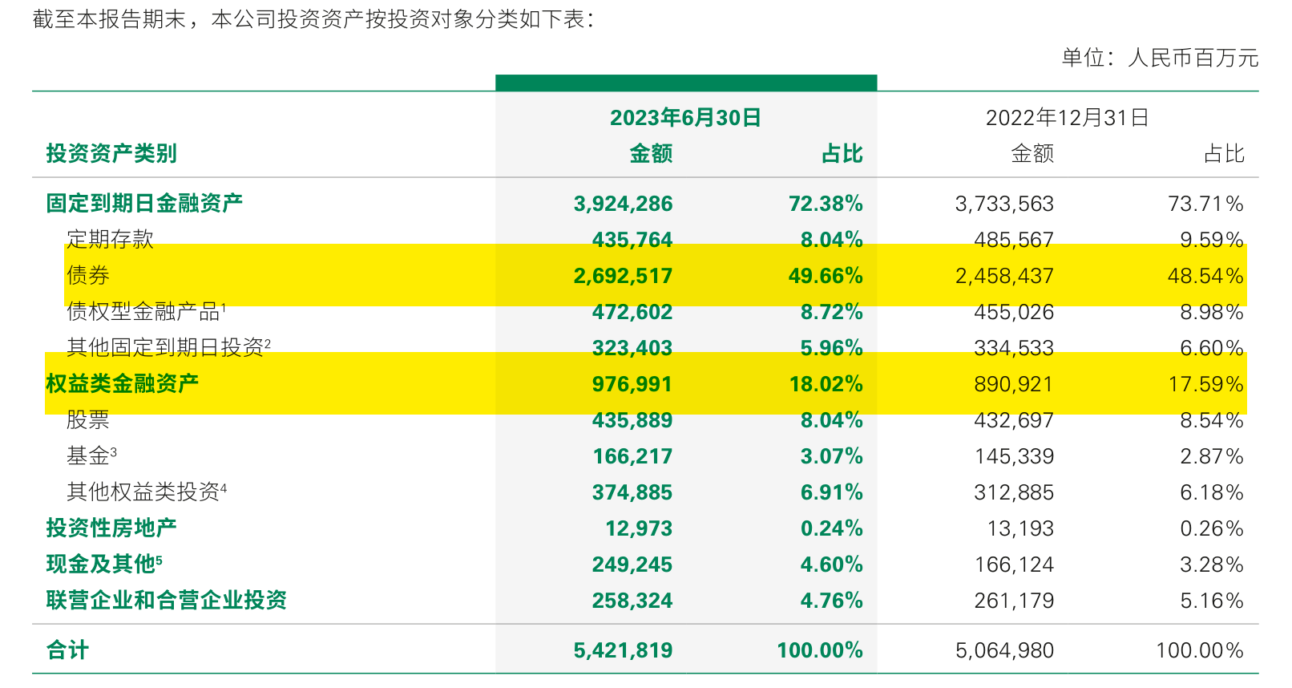Image resolution: width=1292 pixels, height=688 pixels.
Task: Click the 其他权益类投资 row label
Action: (144, 492)
